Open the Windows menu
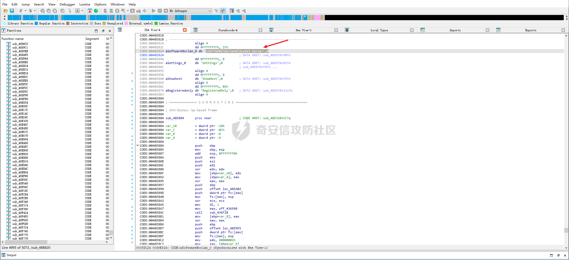 [x=117, y=4]
